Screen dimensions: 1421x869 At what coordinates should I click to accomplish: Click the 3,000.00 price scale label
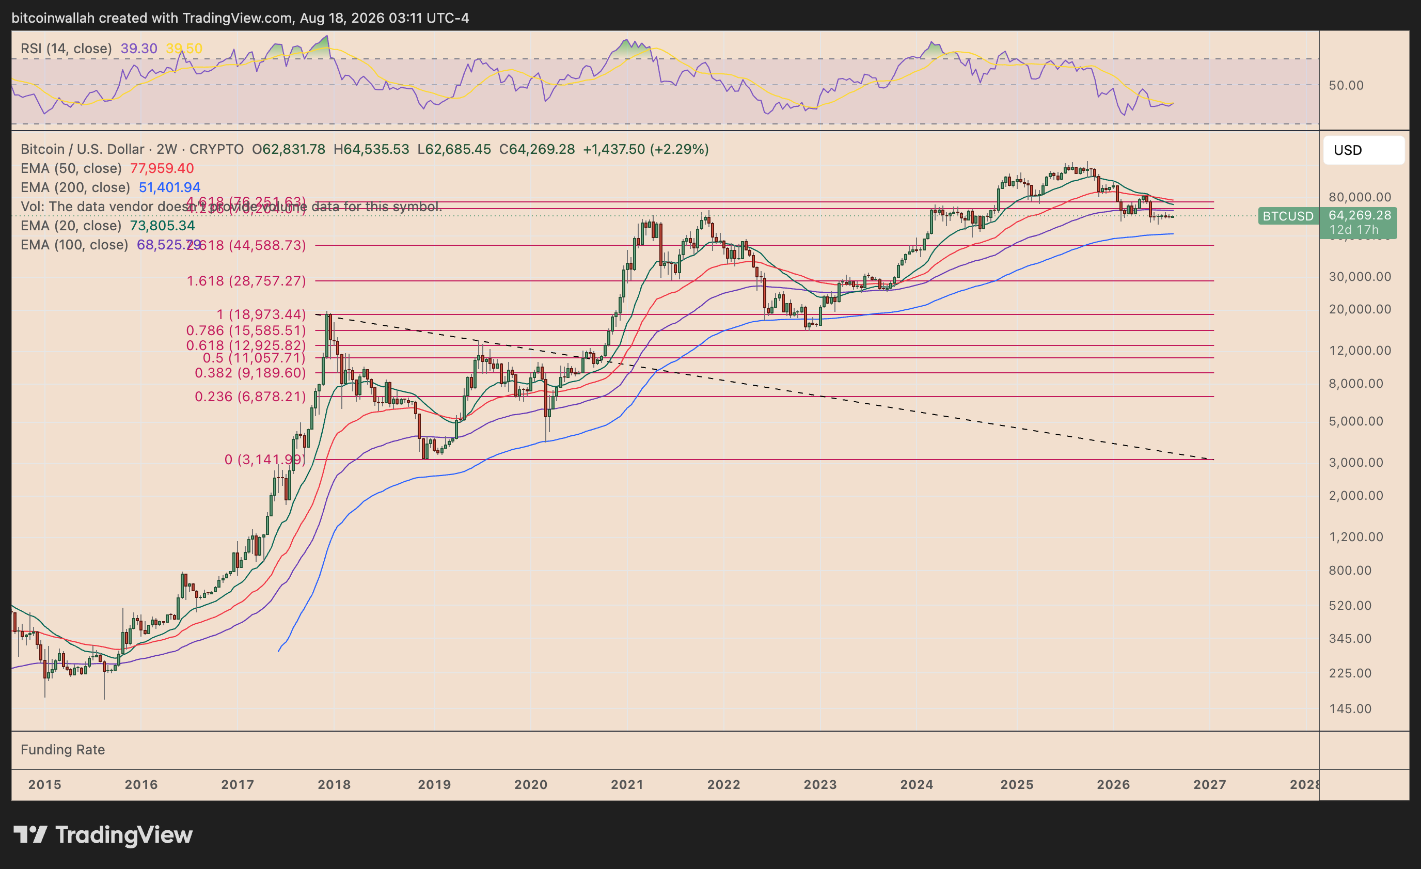[1356, 463]
